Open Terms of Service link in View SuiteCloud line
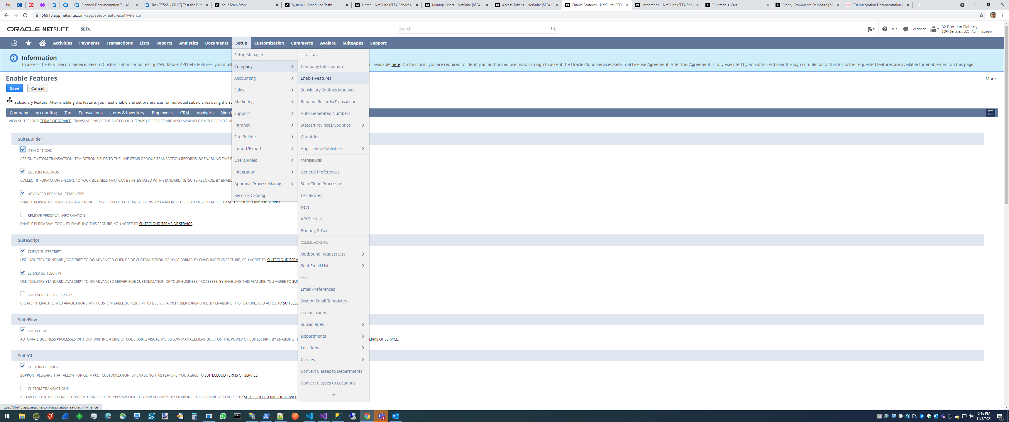Screen dimensions: 1009x422 point(55,121)
